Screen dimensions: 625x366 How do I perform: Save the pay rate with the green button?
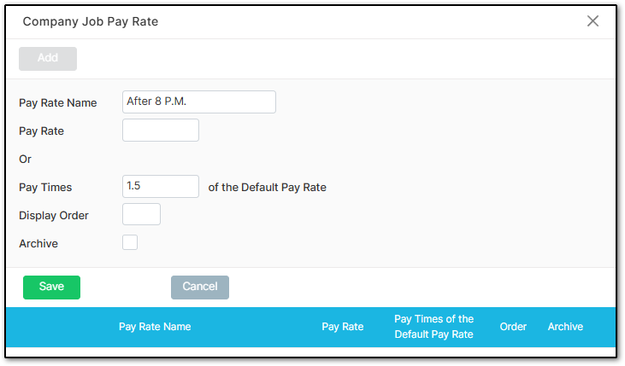pos(52,288)
